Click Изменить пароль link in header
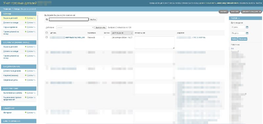Screen dimensions: 263x124 coord(247,3)
